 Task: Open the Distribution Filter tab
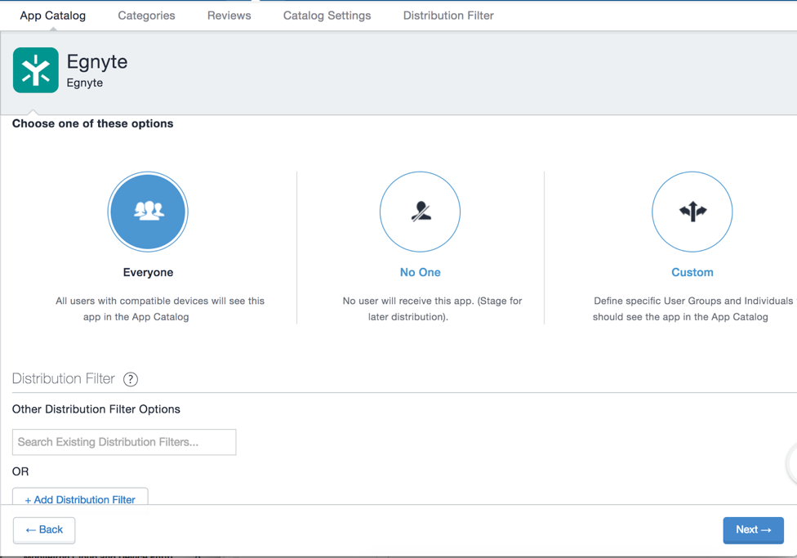pyautogui.click(x=448, y=16)
